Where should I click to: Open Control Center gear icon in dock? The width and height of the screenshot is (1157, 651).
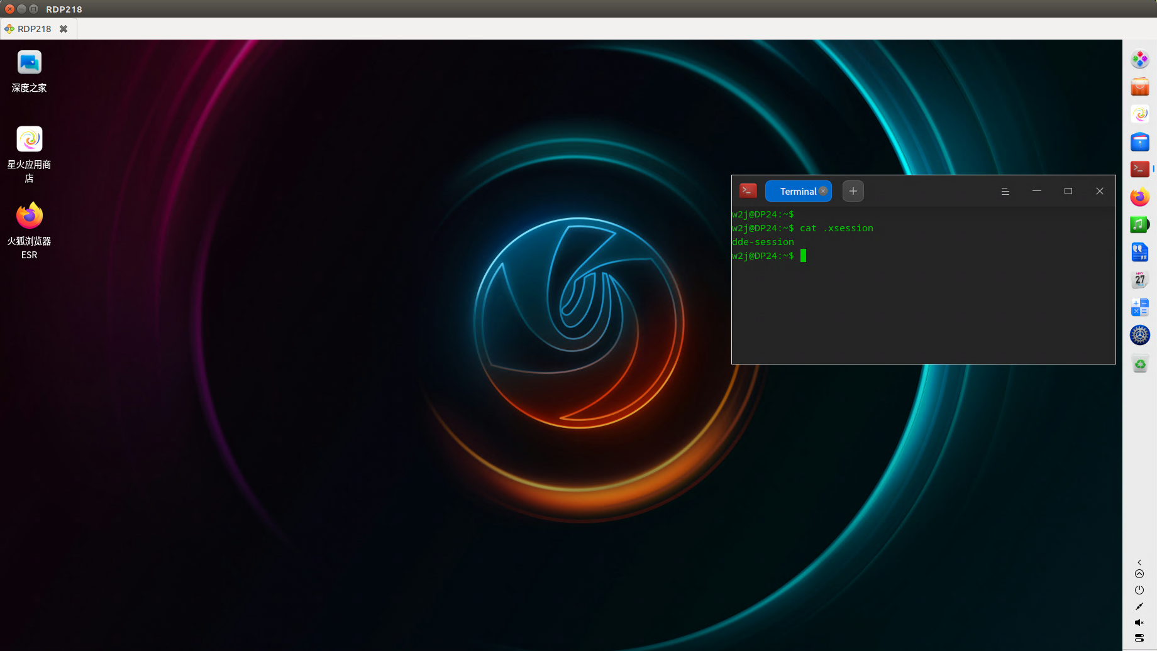point(1139,335)
